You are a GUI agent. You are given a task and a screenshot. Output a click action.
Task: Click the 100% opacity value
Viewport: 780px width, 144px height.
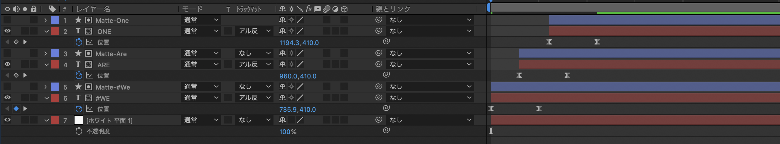click(x=287, y=132)
